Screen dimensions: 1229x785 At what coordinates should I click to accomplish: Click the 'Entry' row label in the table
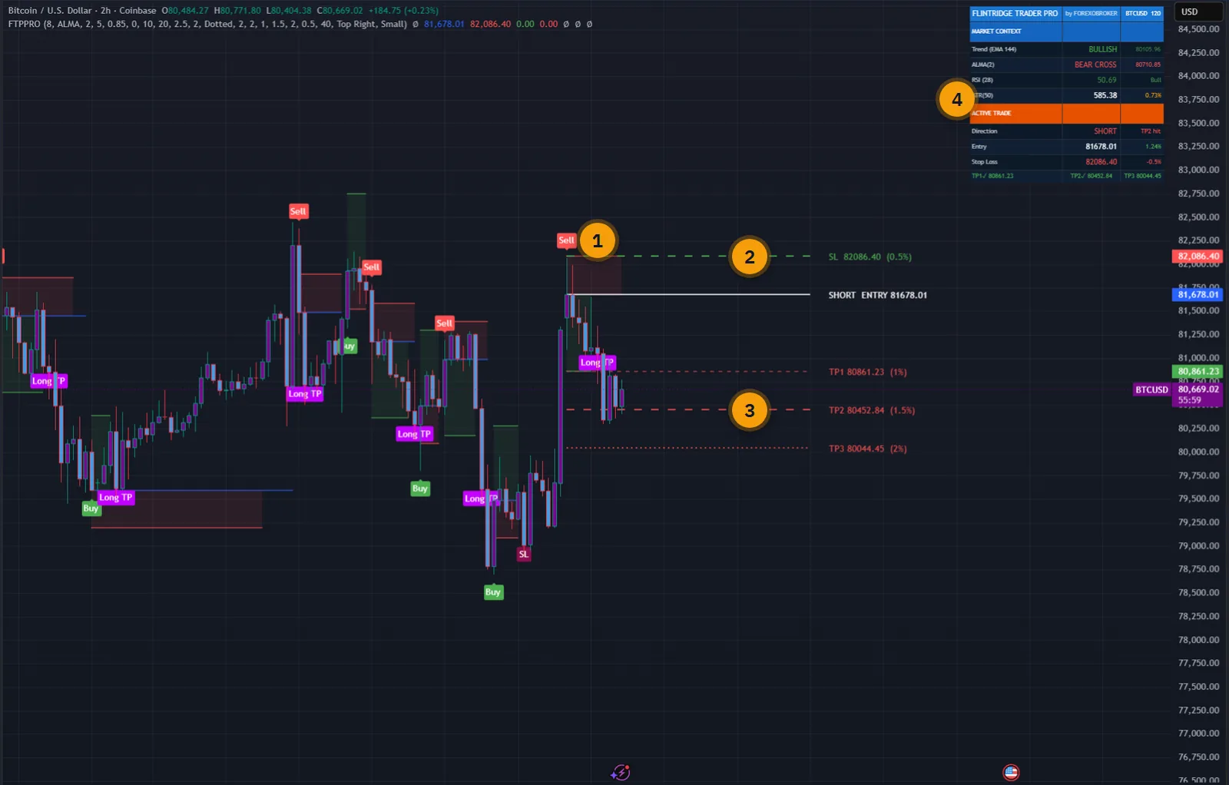979,147
